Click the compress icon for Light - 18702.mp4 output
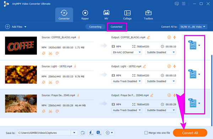This screenshot has height=139, width=213. click(x=175, y=66)
